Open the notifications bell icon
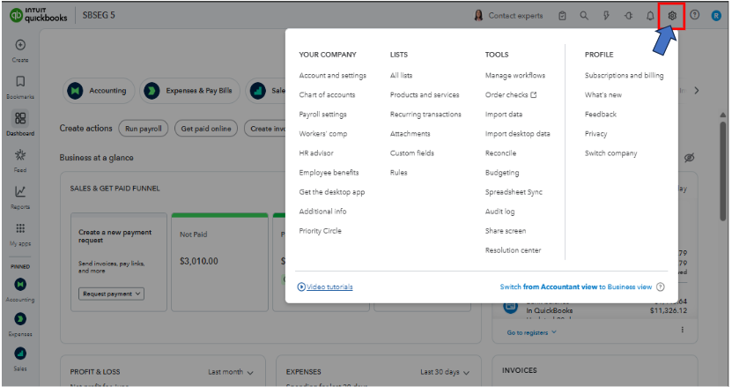 click(650, 15)
